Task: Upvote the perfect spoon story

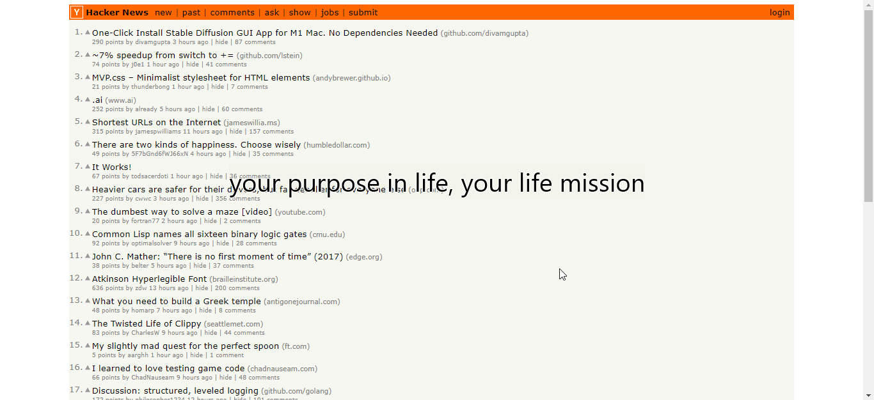Action: pos(88,345)
